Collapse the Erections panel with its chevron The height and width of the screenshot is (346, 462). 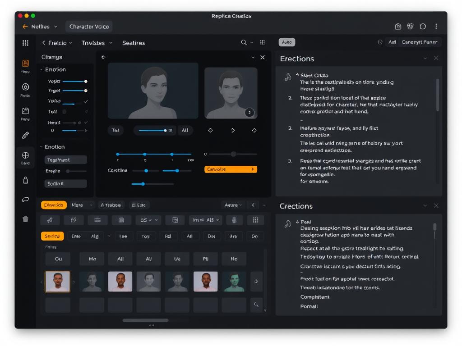[x=425, y=58]
